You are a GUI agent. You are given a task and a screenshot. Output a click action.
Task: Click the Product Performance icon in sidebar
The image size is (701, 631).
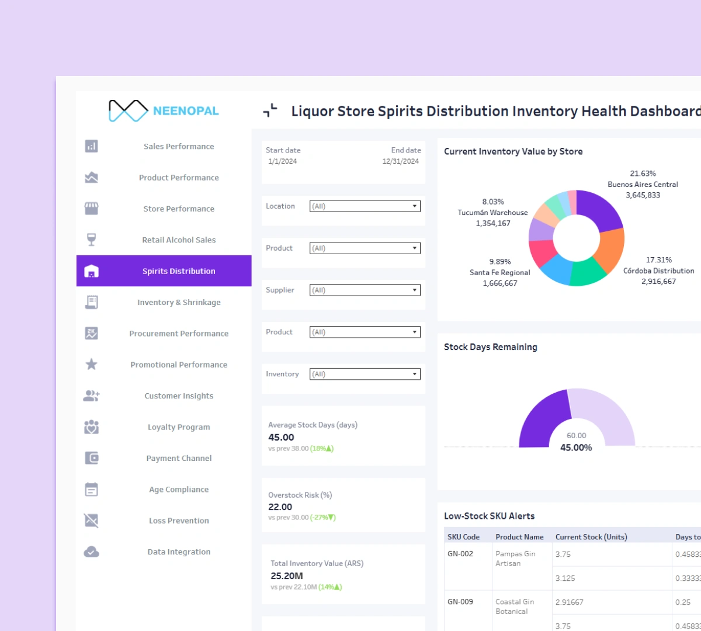coord(91,177)
